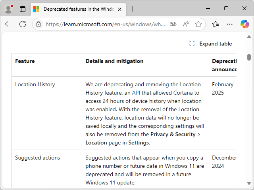The image size is (254, 190).
Task: Follow the API link in Location History
Action: coord(136,93)
